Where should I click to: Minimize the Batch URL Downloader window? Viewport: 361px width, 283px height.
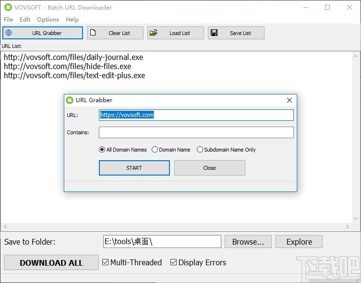pos(306,7)
